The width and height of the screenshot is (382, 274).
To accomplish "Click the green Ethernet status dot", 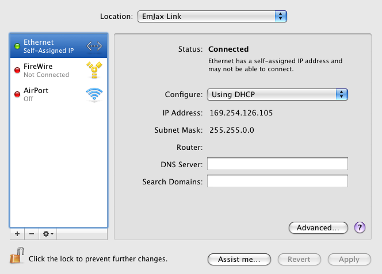I will coord(17,46).
